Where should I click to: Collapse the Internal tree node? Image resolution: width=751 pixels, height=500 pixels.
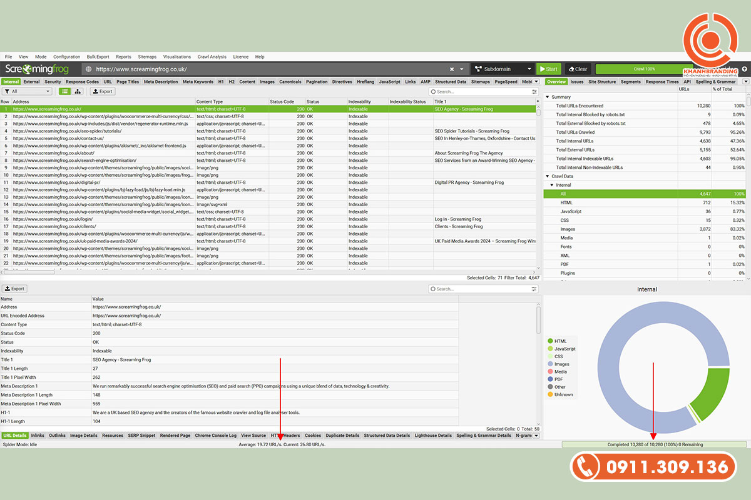[x=551, y=185]
